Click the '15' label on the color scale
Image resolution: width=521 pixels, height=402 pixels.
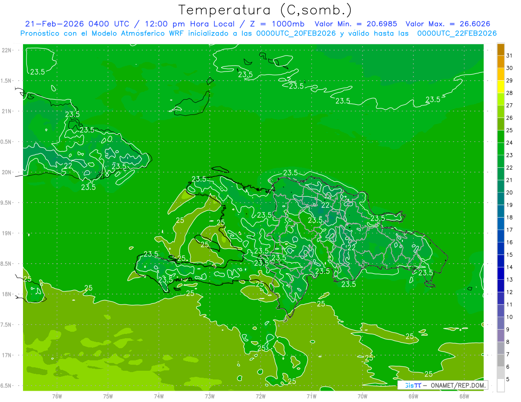pos(510,255)
